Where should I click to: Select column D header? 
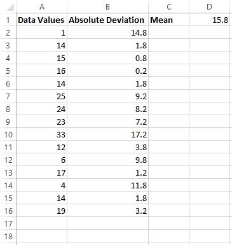coord(209,7)
